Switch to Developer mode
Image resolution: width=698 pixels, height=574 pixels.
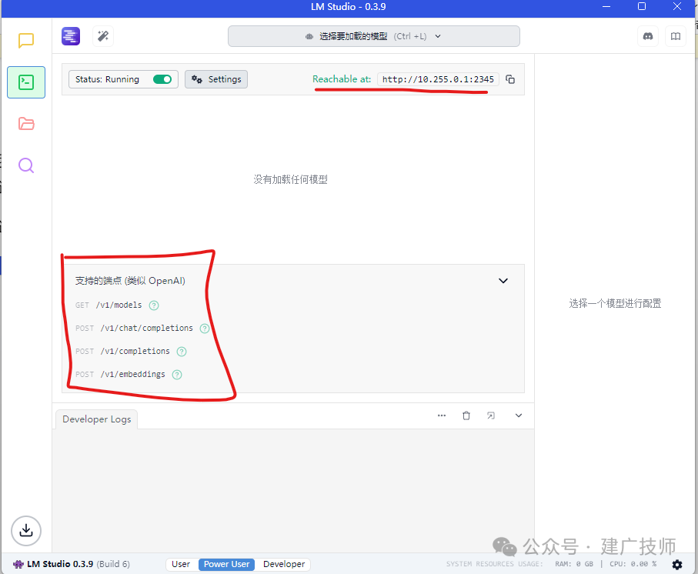click(284, 564)
